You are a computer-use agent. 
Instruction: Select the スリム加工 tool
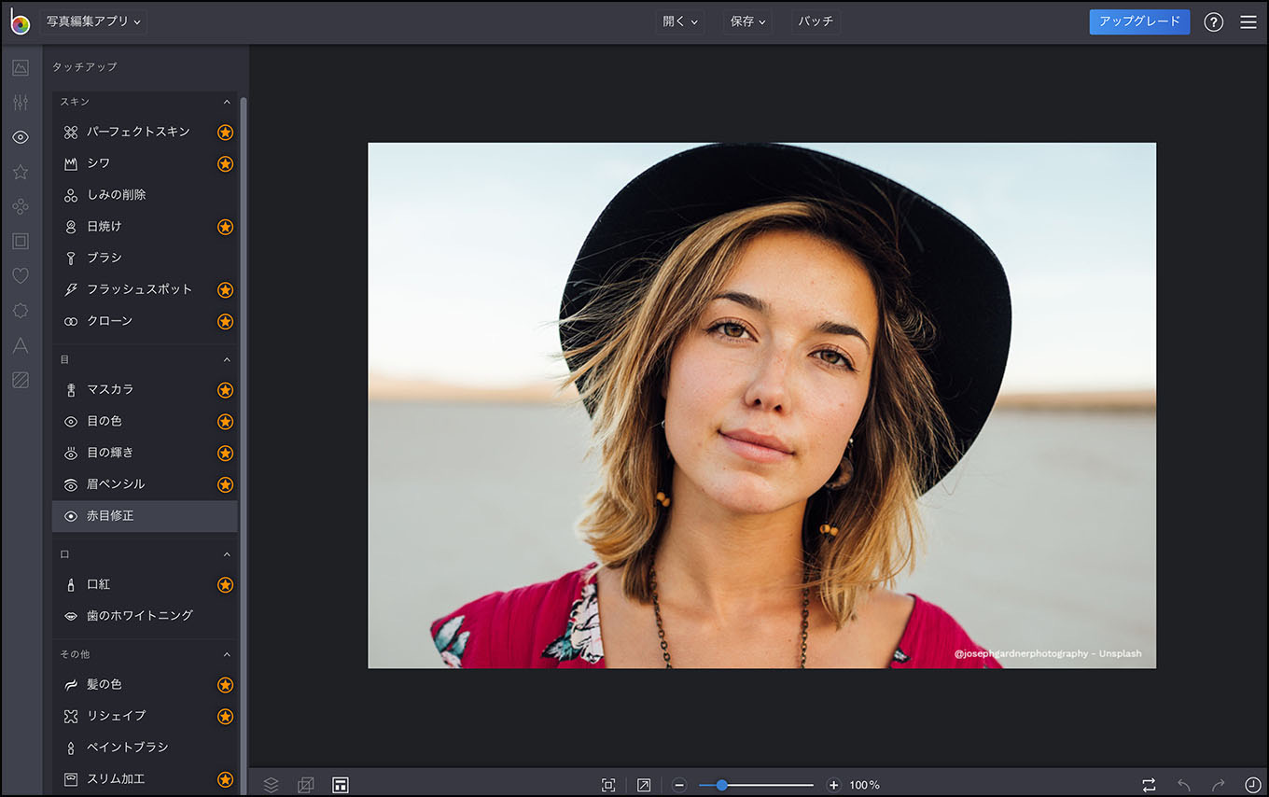145,779
